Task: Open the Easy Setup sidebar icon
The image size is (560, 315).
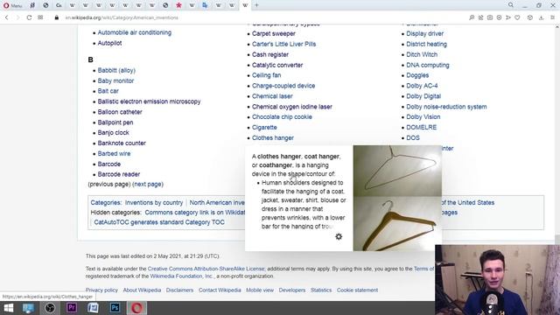Action: (x=552, y=17)
